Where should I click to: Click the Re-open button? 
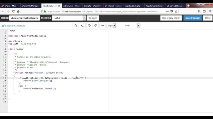pos(93,18)
